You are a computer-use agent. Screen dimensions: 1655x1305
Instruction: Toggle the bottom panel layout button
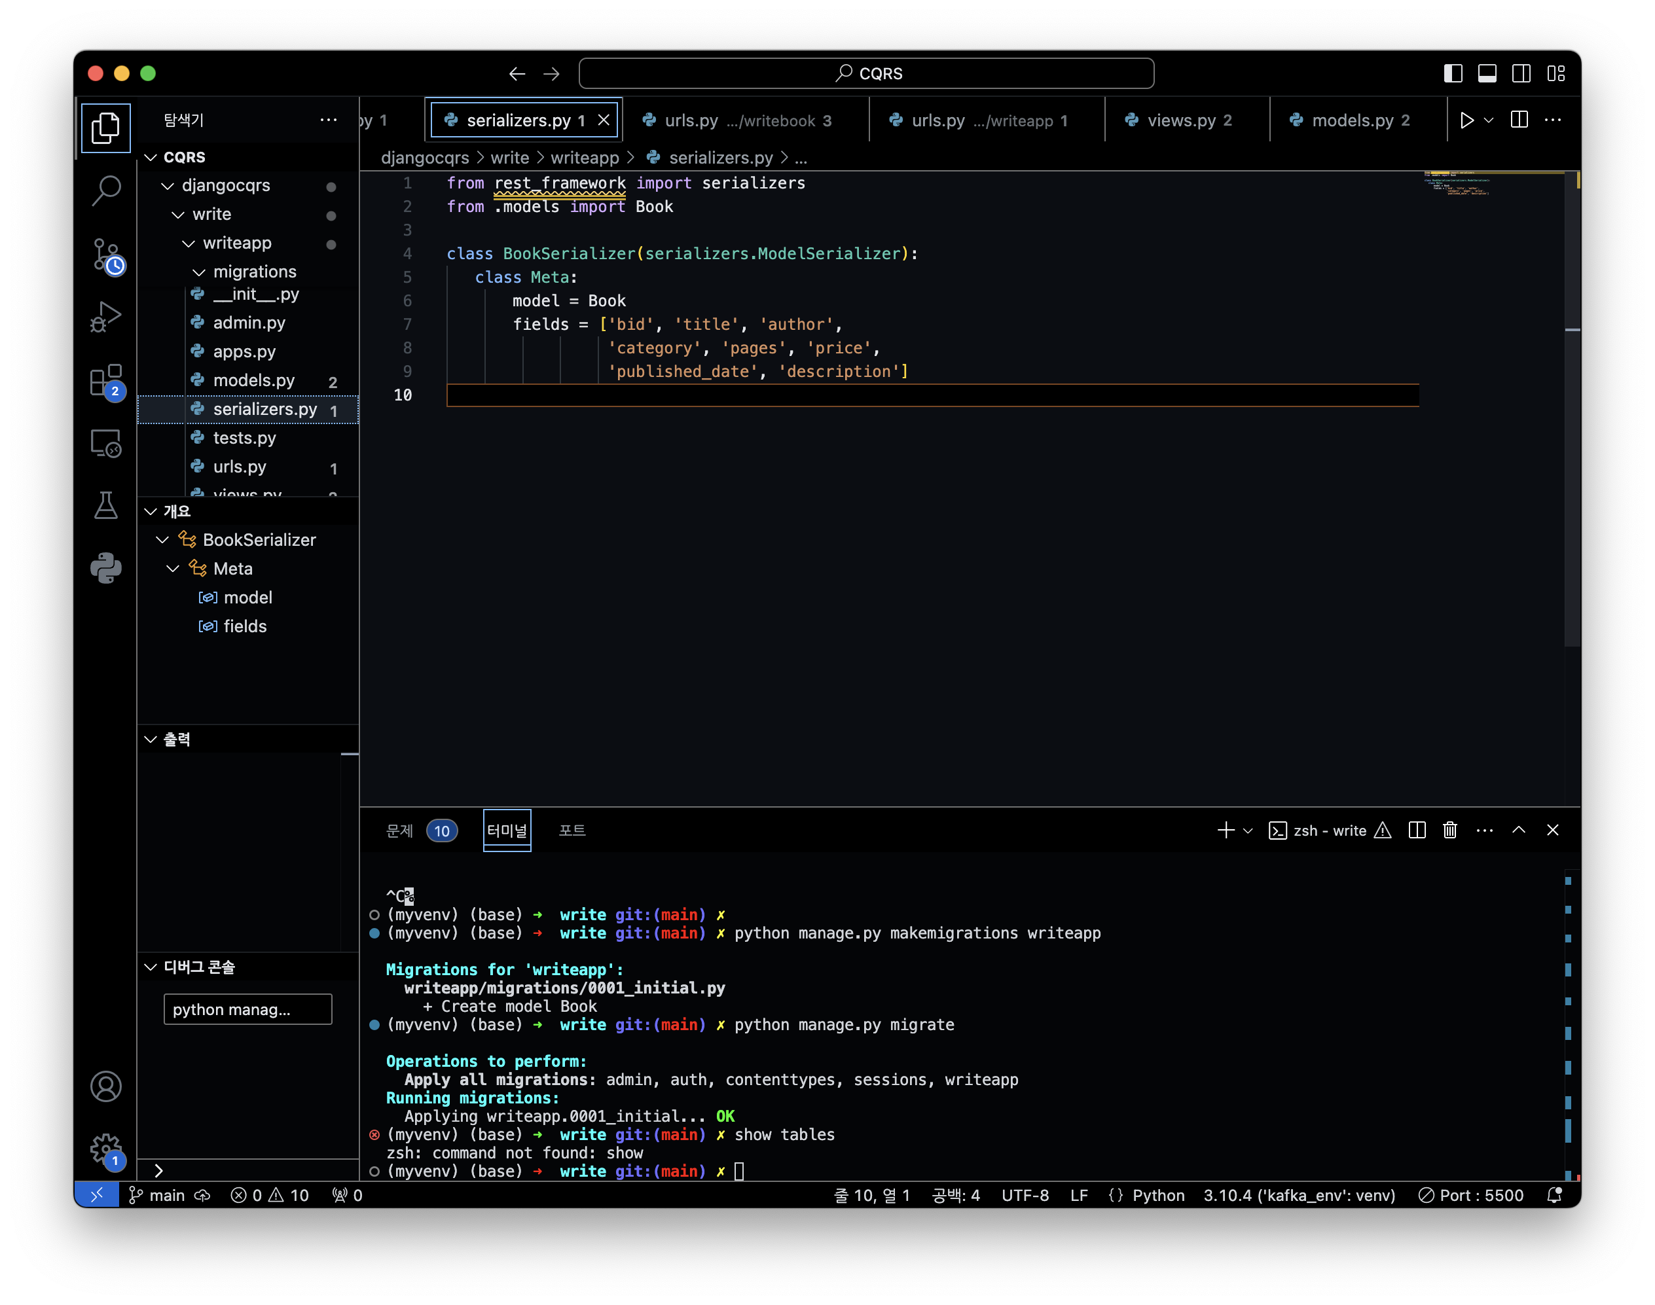(x=1487, y=73)
